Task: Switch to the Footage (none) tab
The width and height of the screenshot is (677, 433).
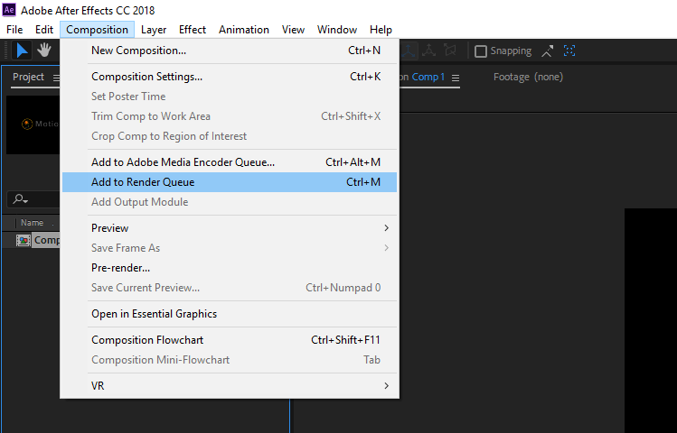Action: point(528,78)
